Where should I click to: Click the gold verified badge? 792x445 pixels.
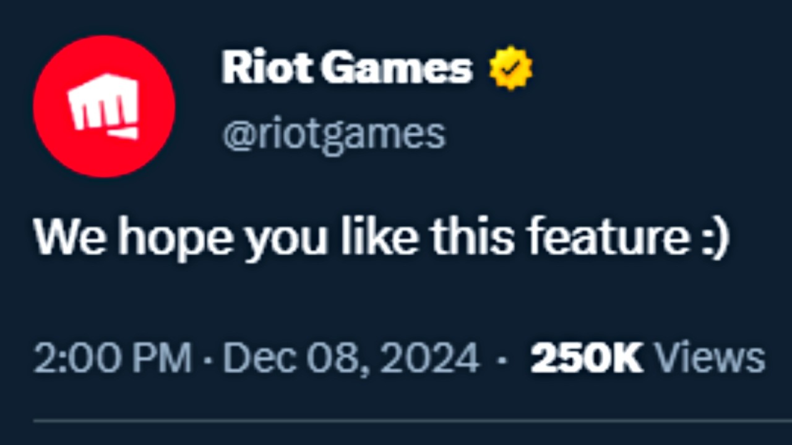click(510, 68)
